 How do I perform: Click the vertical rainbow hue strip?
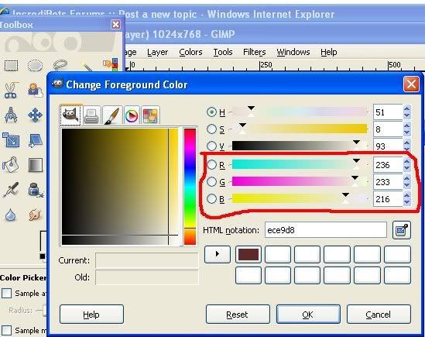click(190, 187)
